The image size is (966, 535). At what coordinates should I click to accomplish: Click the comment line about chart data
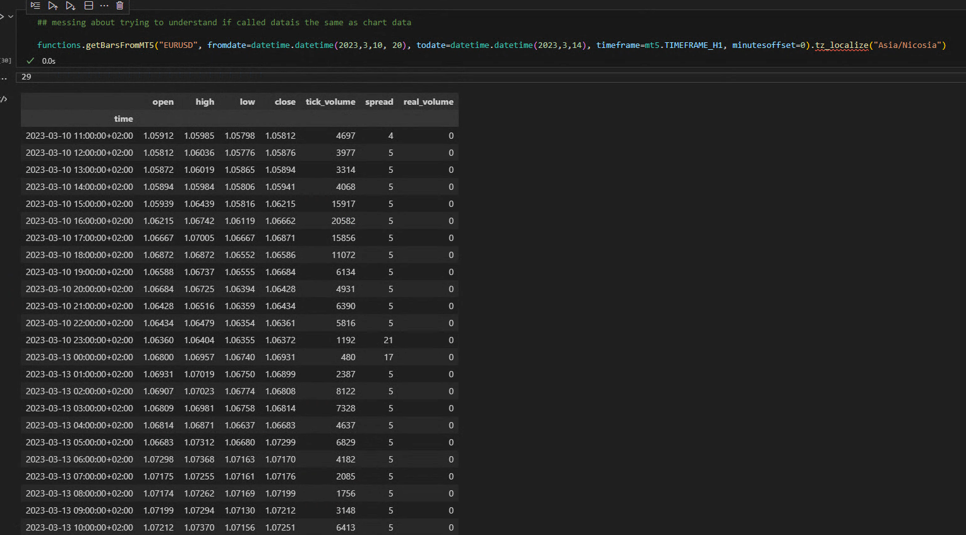(224, 22)
